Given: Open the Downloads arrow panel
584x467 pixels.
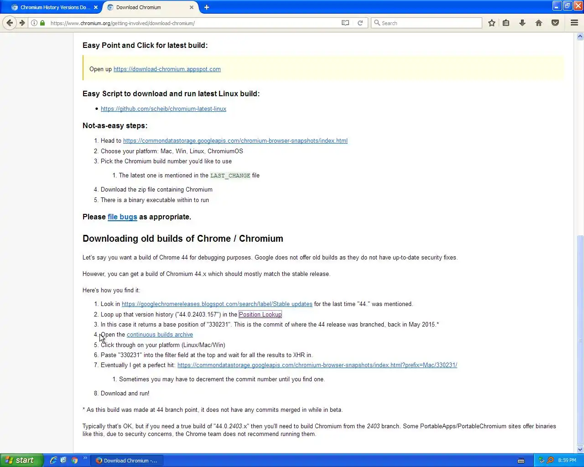Looking at the screenshot, I should click(522, 23).
